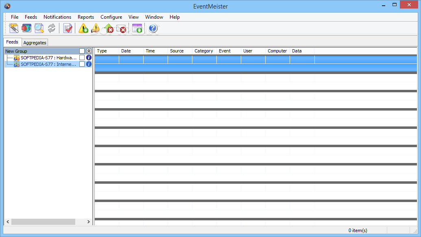Sort by the Category column header
421x237 pixels.
point(204,51)
